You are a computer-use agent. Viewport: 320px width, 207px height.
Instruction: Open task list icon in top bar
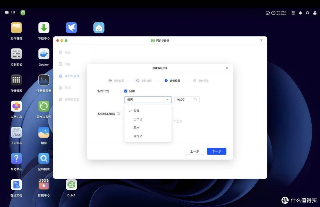(293, 13)
